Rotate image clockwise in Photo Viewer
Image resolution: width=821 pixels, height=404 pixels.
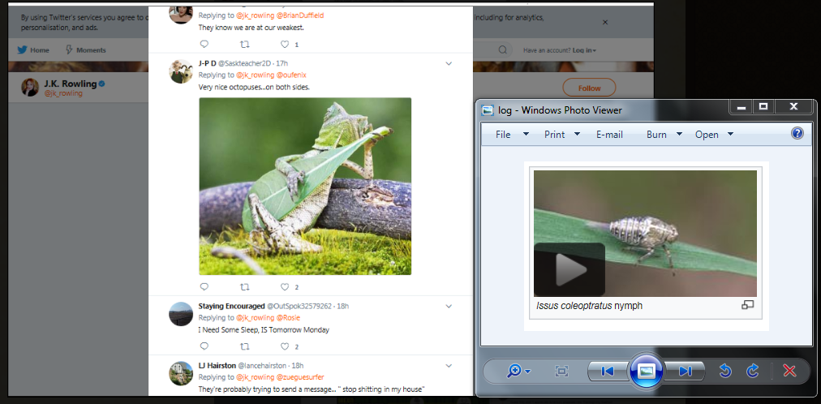point(752,371)
